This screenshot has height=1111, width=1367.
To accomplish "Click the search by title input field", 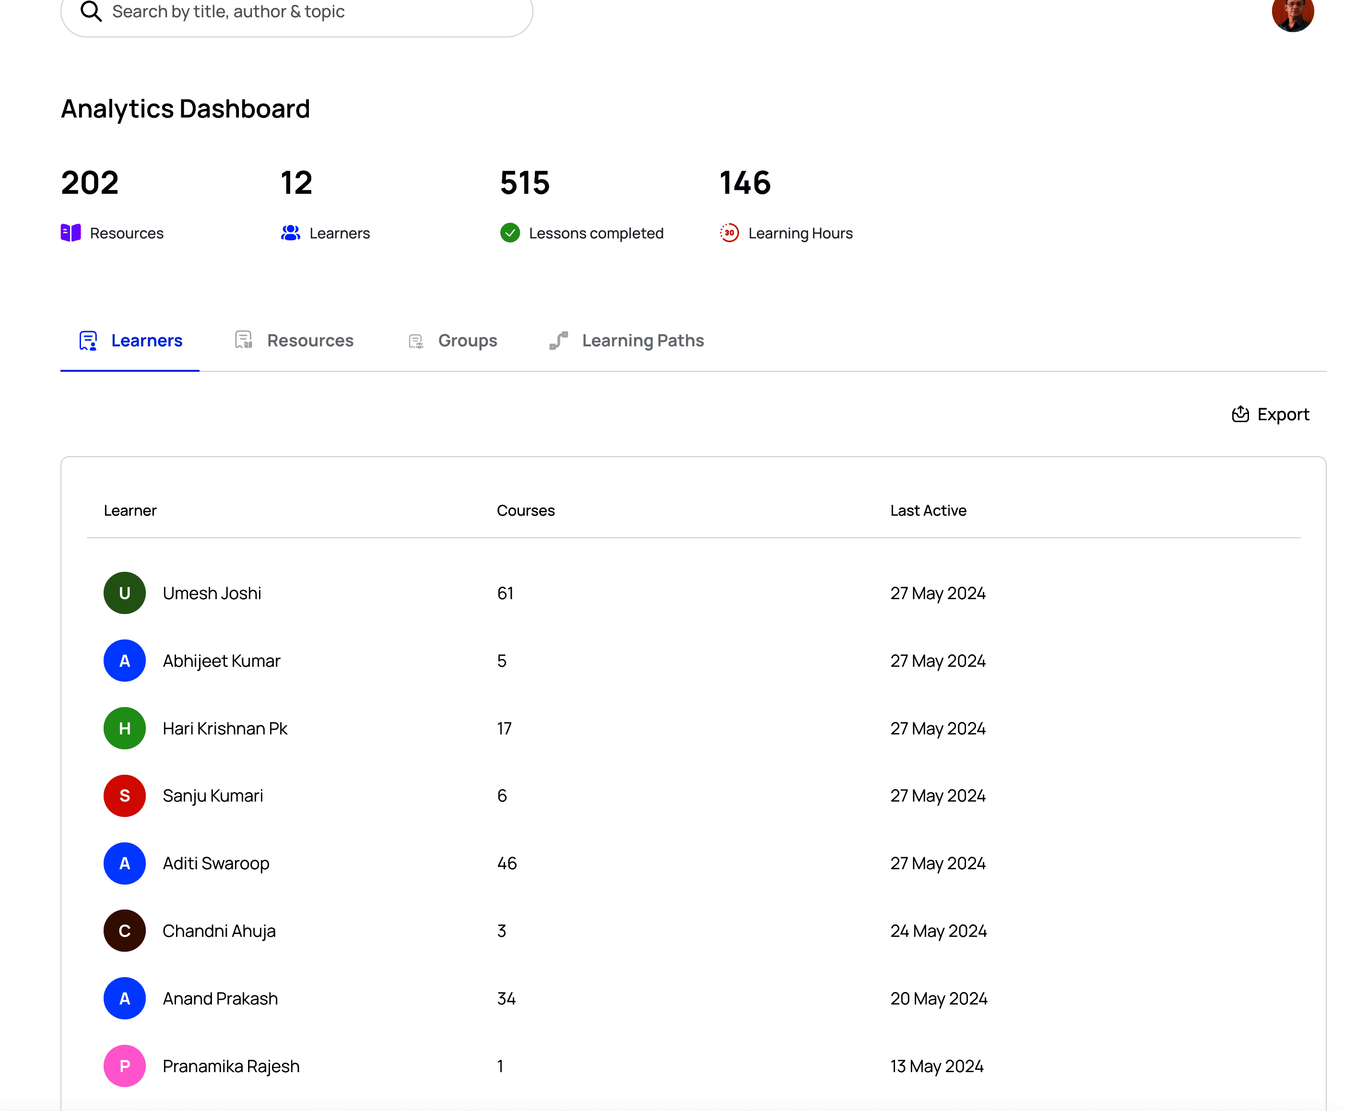I will [x=295, y=11].
